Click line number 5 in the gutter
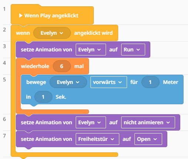Image resolution: width=188 pixels, height=159 pixels. tap(4, 79)
